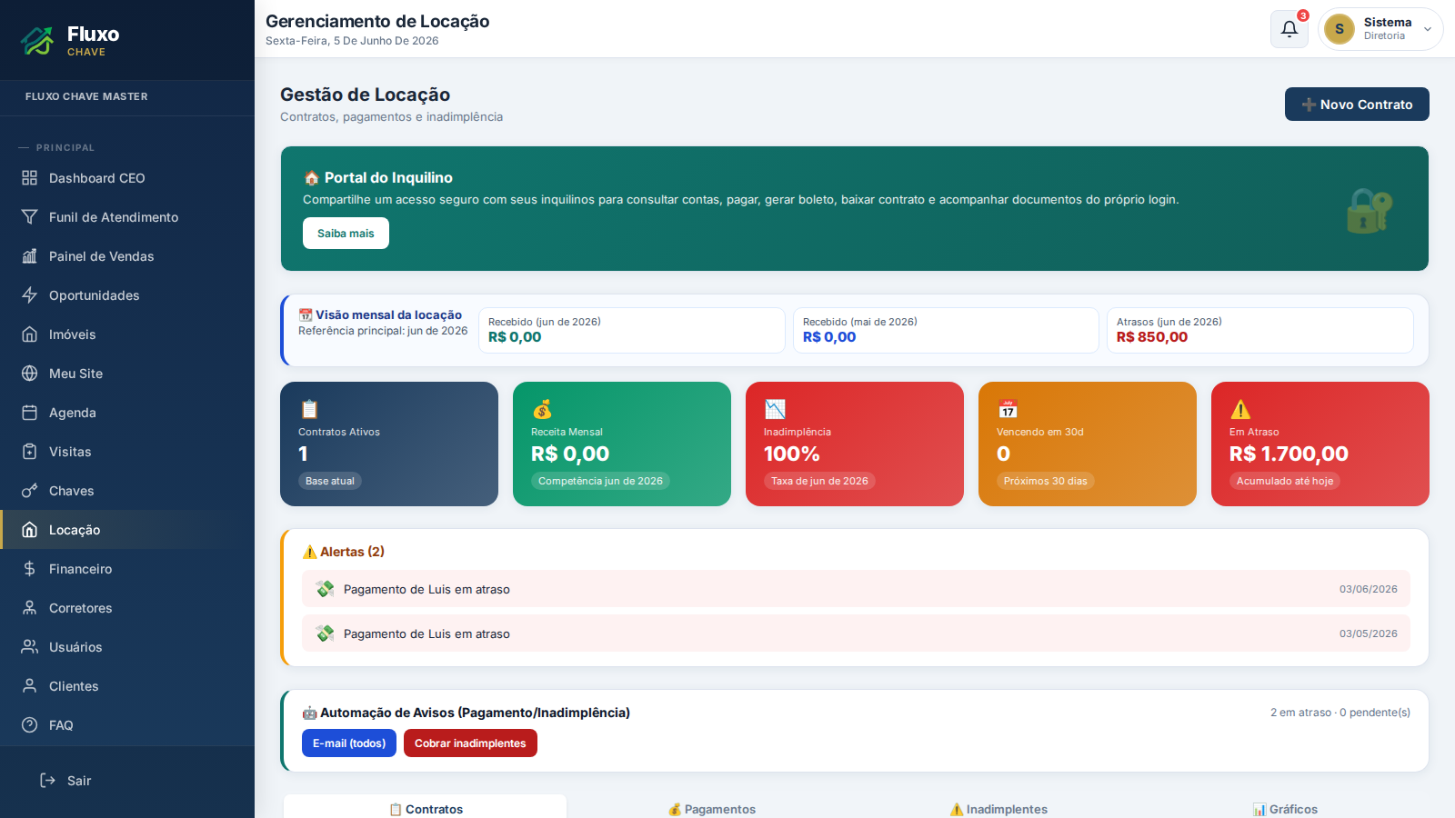This screenshot has height=818, width=1455.
Task: Click the Usuários people icon
Action: click(30, 647)
